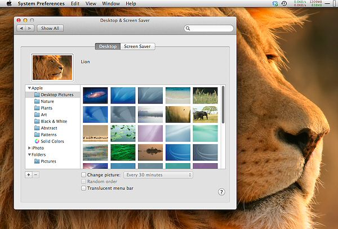Image resolution: width=338 pixels, height=229 pixels.
Task: Enable the Change picture checkbox
Action: point(83,175)
